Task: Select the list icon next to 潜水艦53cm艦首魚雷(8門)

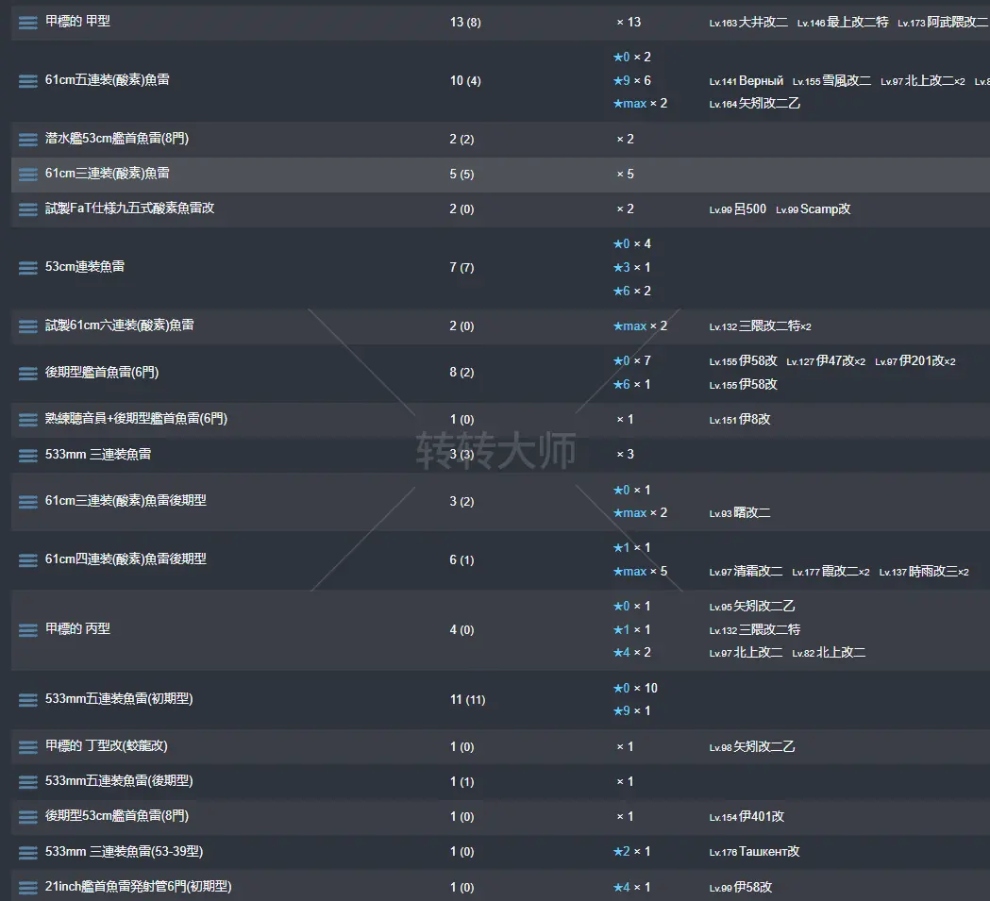Action: [28, 140]
